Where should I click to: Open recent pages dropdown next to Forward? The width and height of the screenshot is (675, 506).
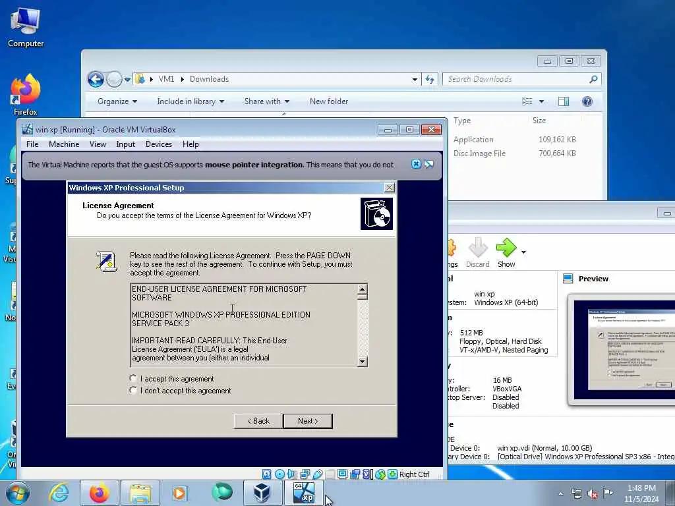click(x=127, y=80)
